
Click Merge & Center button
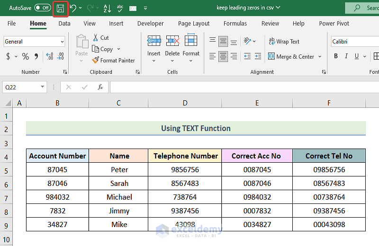291,56
